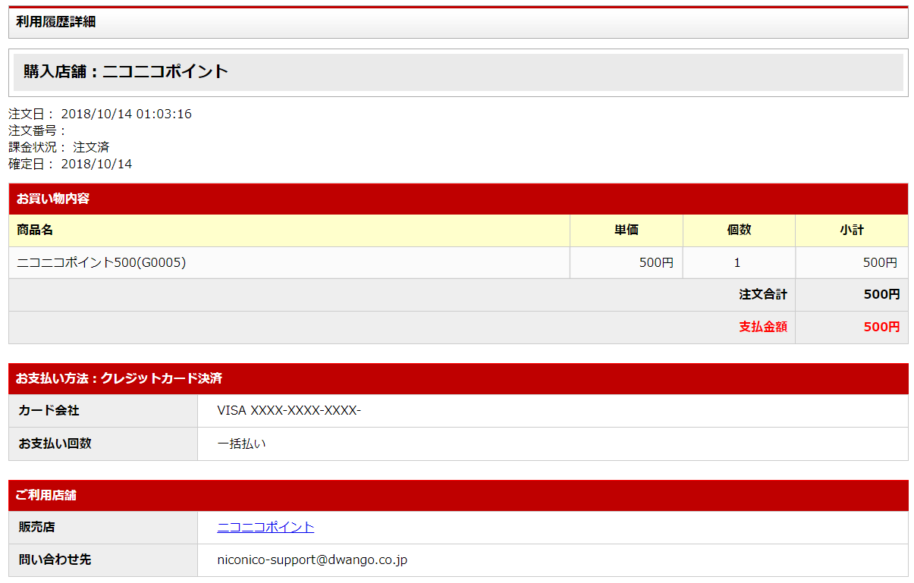Click the 単価 column header

tap(627, 230)
